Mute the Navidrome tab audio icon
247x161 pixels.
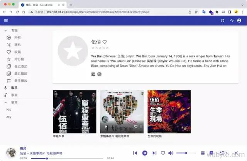tap(59, 5)
